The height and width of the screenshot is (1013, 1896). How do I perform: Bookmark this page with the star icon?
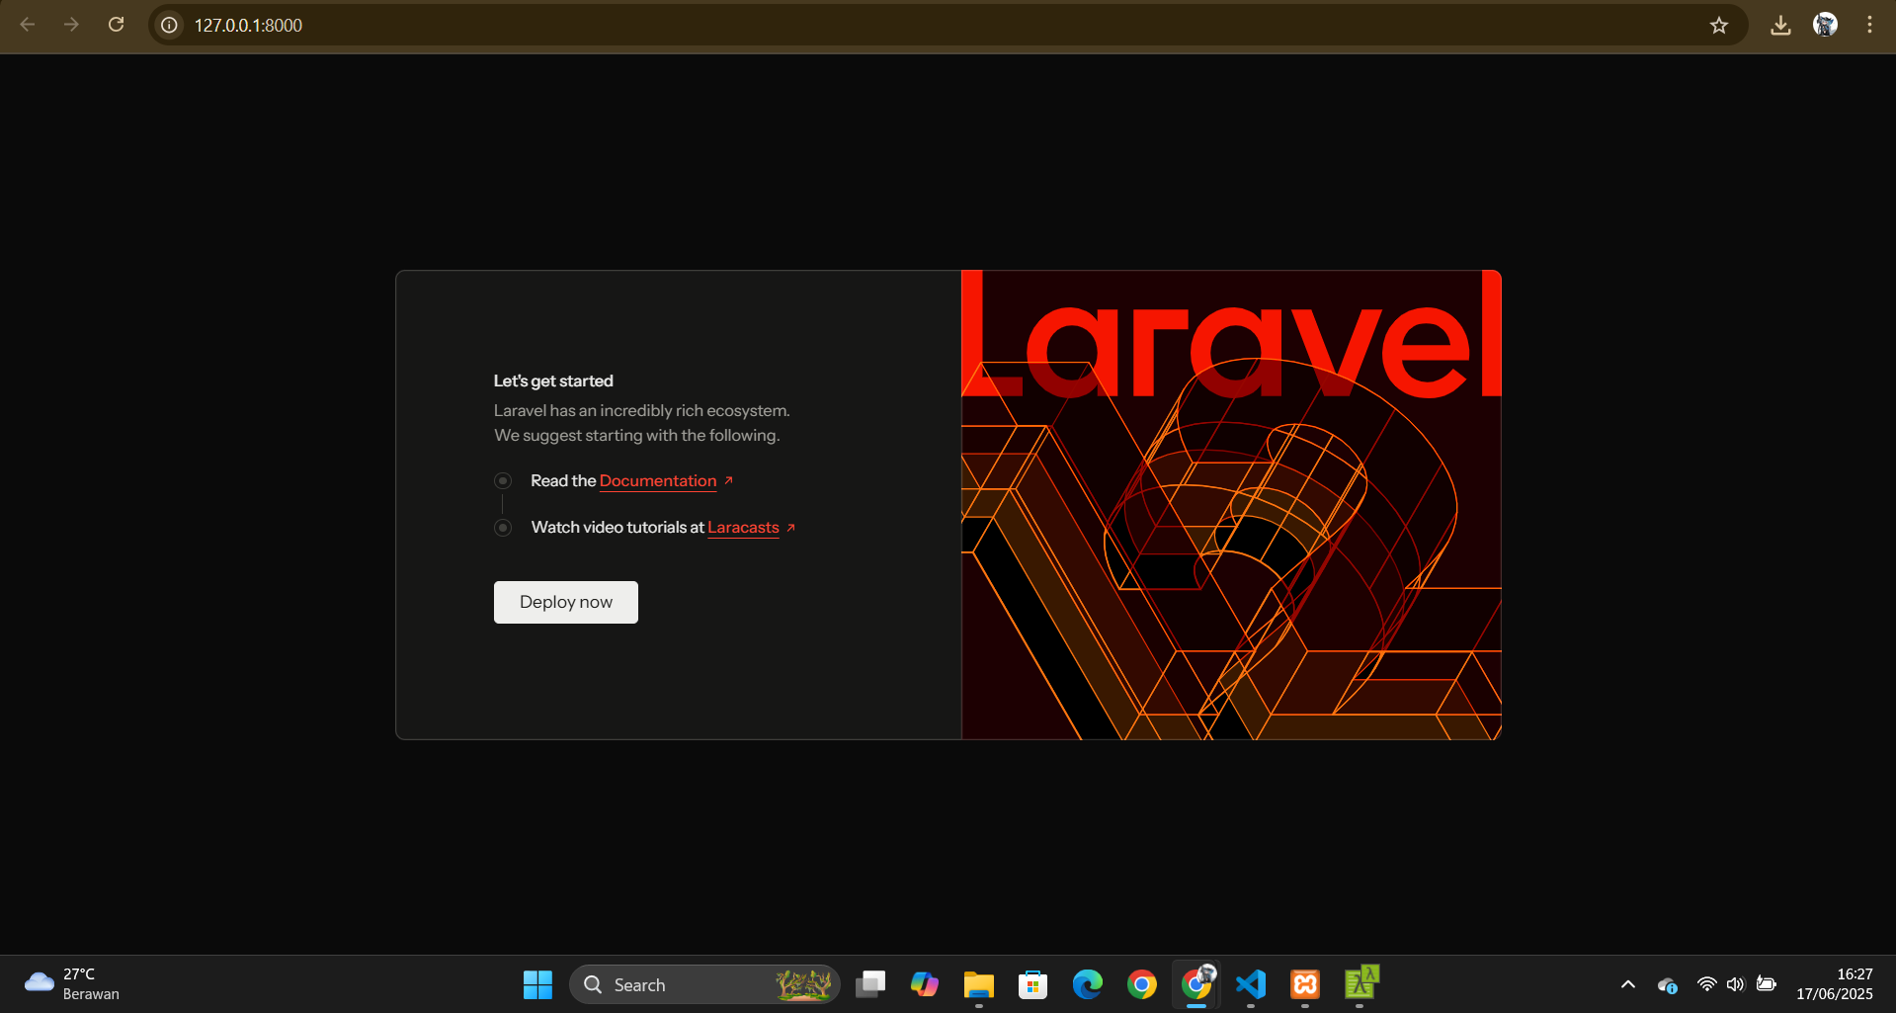coord(1719,26)
